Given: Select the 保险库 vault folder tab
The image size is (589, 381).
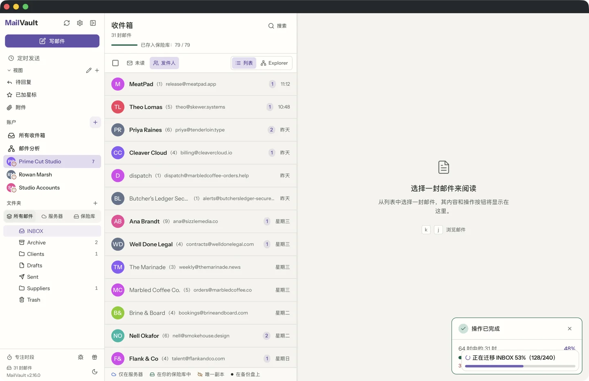Looking at the screenshot, I should tap(85, 216).
